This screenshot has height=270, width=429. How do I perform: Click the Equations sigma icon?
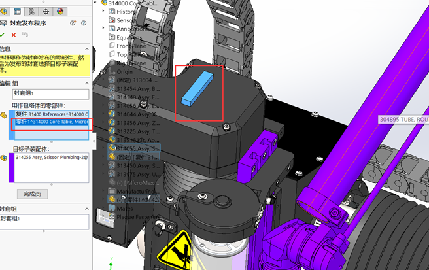pos(112,37)
